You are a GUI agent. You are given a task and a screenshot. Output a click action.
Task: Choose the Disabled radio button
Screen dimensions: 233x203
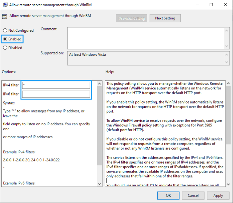tap(5, 48)
